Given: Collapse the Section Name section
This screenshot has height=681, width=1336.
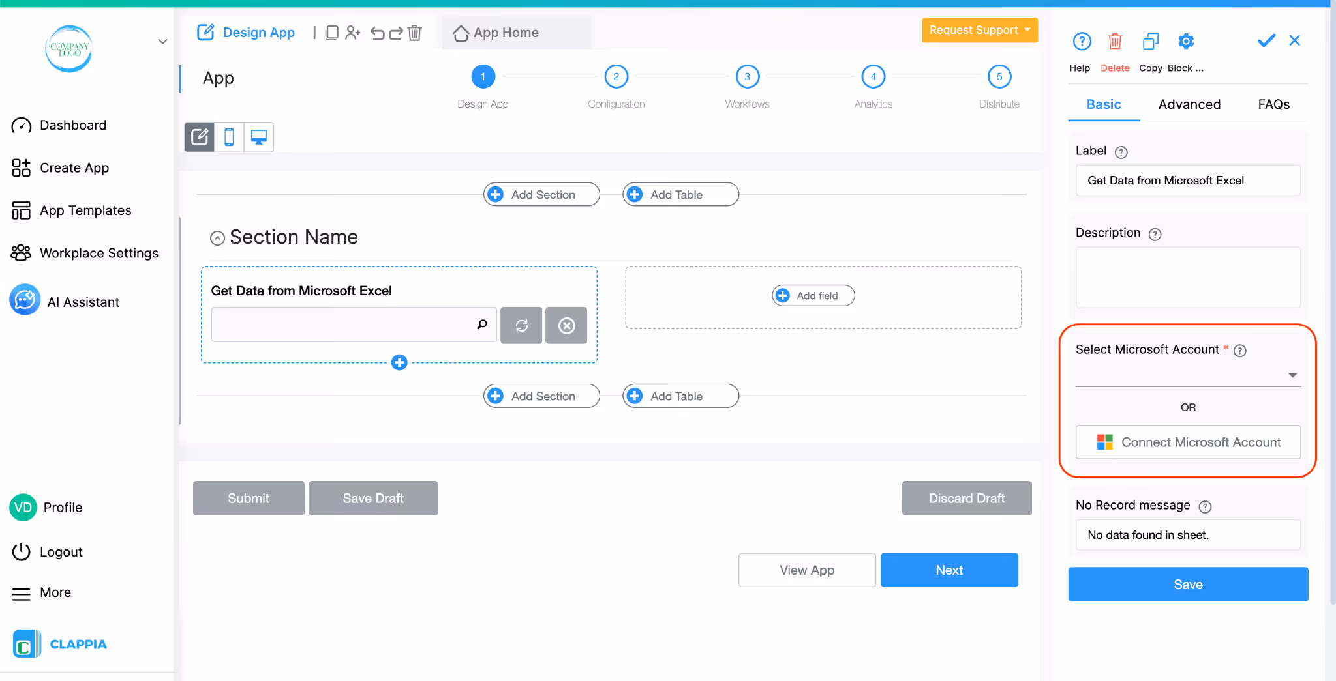Looking at the screenshot, I should point(217,238).
